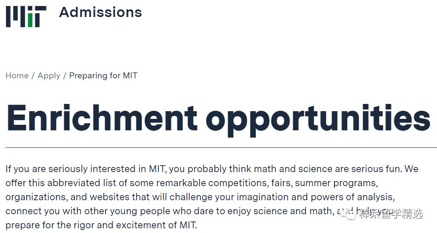Open the Apply breadcrumb link
Image resolution: width=437 pixels, height=233 pixels.
tap(49, 76)
